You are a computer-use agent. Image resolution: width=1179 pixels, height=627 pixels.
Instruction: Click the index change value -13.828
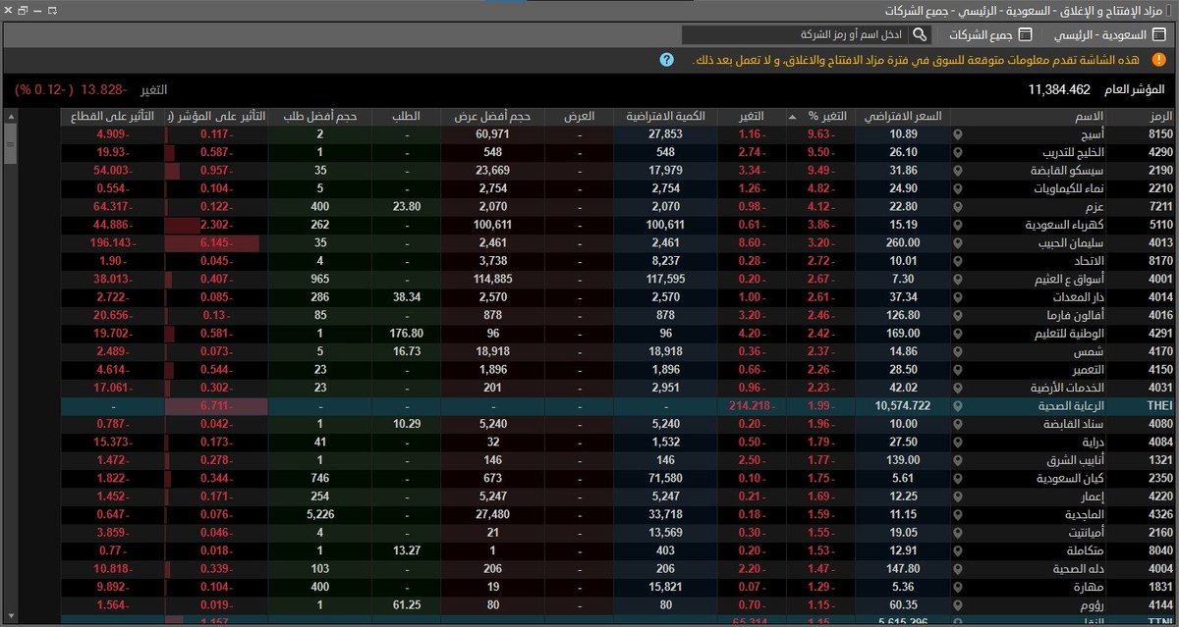click(x=103, y=89)
